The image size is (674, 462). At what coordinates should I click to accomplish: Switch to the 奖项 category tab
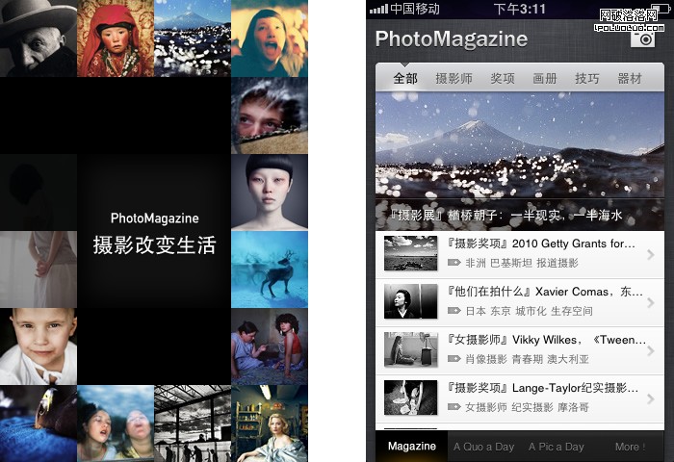(503, 79)
